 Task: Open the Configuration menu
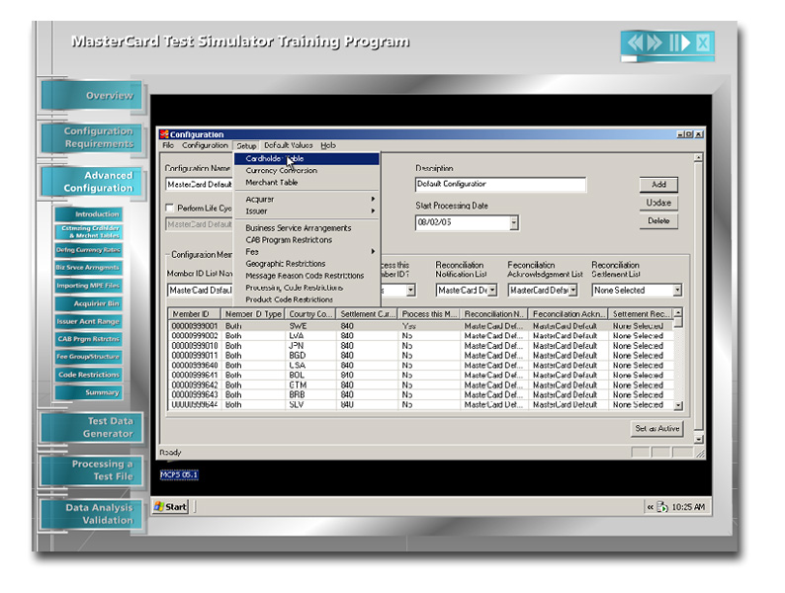[205, 145]
